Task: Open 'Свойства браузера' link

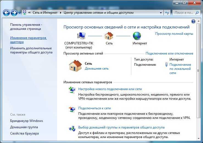Action: coord(24,133)
